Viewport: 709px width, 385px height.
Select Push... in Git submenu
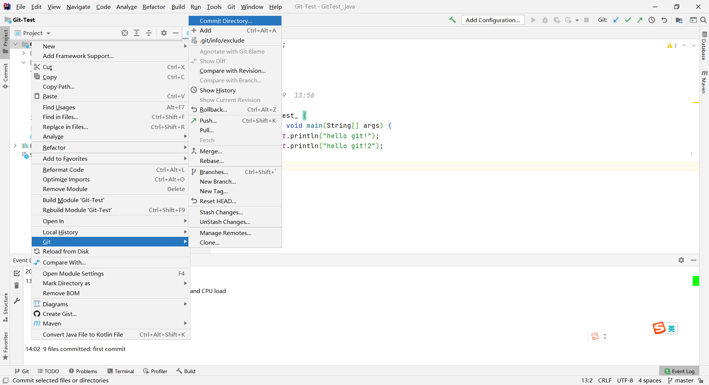235,120
